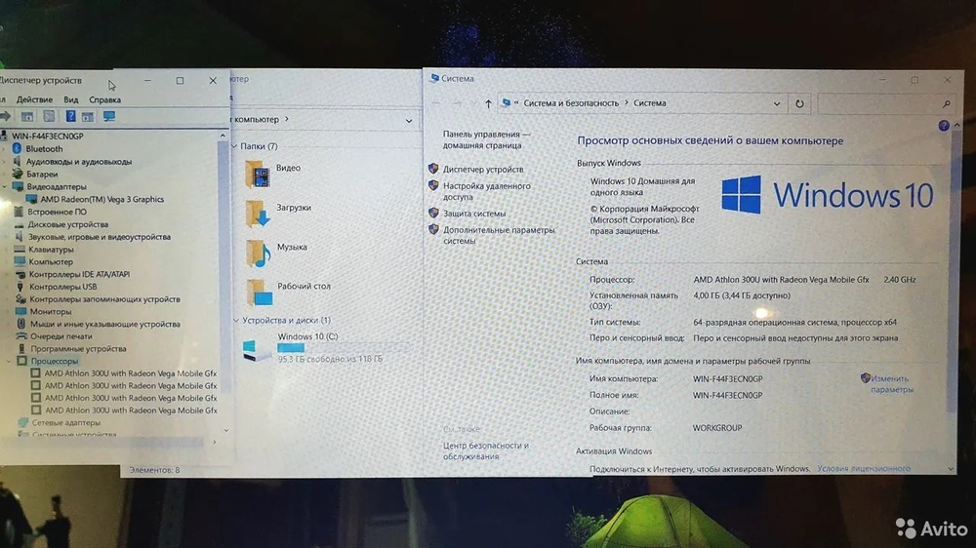This screenshot has width=976, height=548.
Task: Expand the Bluetooth tree node arrow
Action: tap(5, 148)
